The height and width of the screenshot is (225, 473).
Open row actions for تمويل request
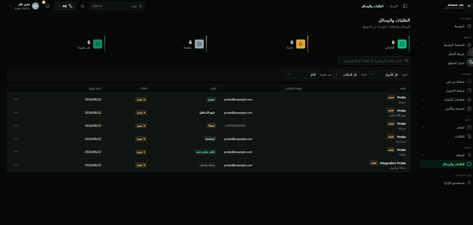coord(16,99)
